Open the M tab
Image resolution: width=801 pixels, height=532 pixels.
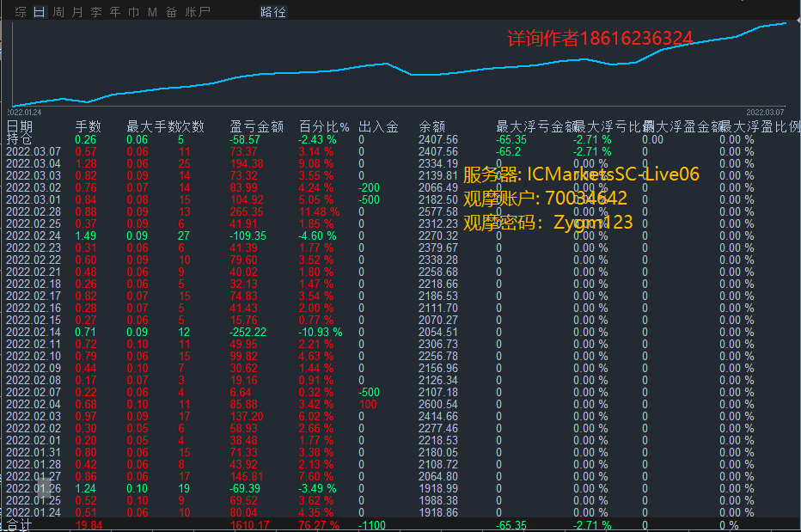(x=152, y=12)
